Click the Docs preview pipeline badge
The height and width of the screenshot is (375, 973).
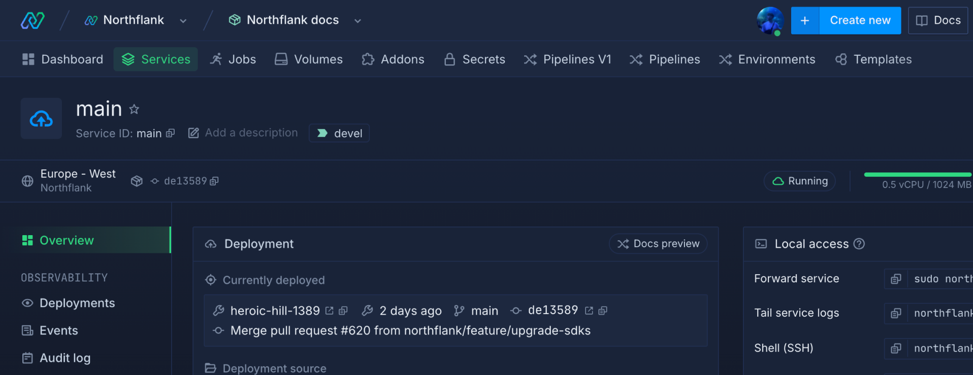coord(658,244)
